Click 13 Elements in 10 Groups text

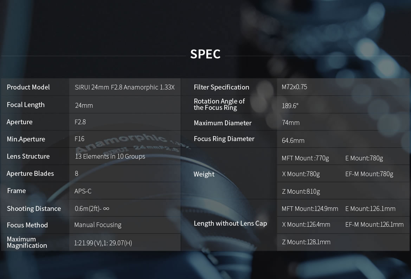(x=110, y=156)
